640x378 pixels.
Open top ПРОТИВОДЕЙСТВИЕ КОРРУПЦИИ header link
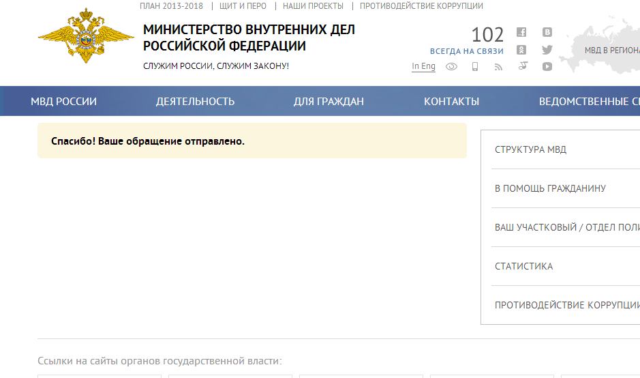click(421, 6)
